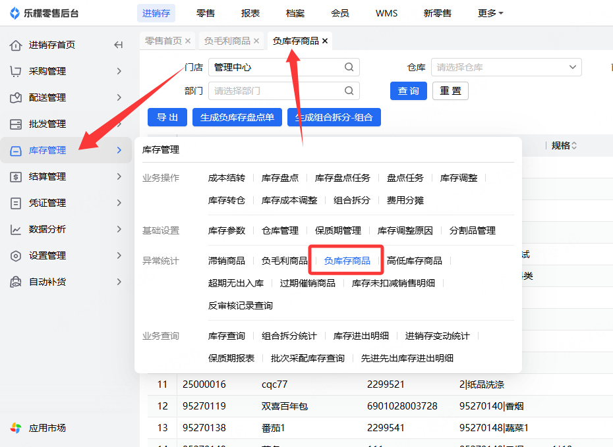Click the 查询 button
Screen dimensions: 613x447
(x=408, y=91)
